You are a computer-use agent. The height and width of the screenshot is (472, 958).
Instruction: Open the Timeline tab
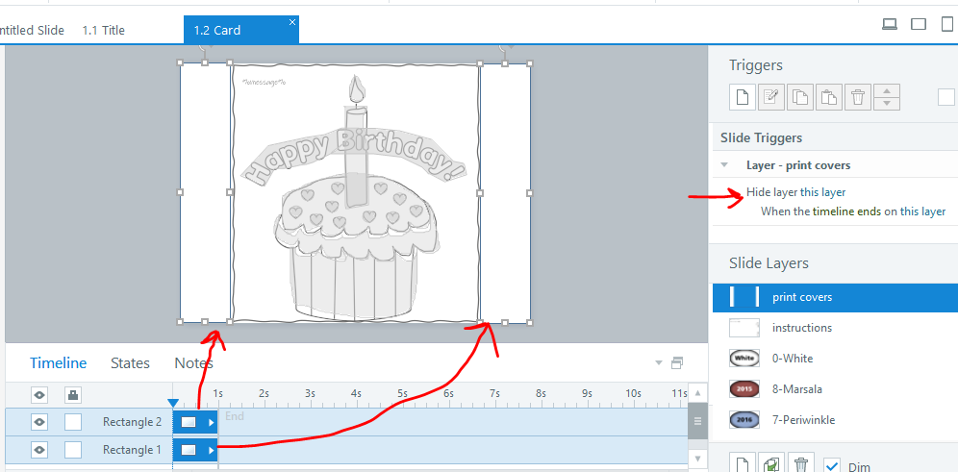coord(58,363)
